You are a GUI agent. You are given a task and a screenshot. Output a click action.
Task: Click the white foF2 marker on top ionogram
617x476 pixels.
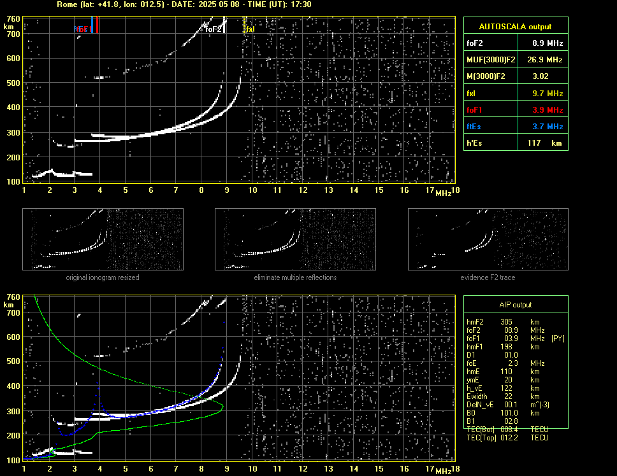[224, 25]
